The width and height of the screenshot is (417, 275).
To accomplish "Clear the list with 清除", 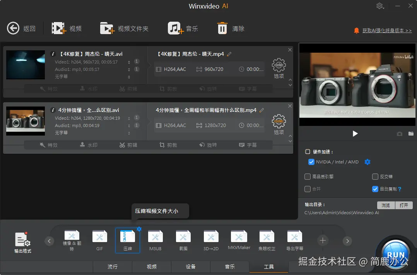I will (x=231, y=28).
